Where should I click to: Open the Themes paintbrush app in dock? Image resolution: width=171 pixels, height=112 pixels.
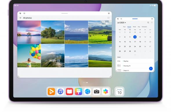79,92
